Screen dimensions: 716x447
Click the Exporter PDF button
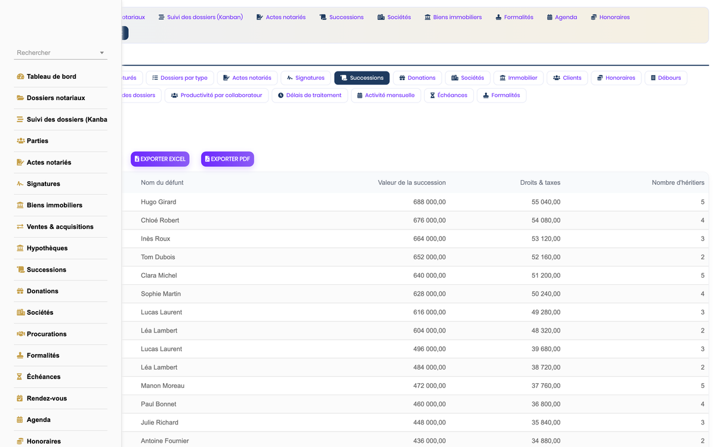[x=227, y=159]
